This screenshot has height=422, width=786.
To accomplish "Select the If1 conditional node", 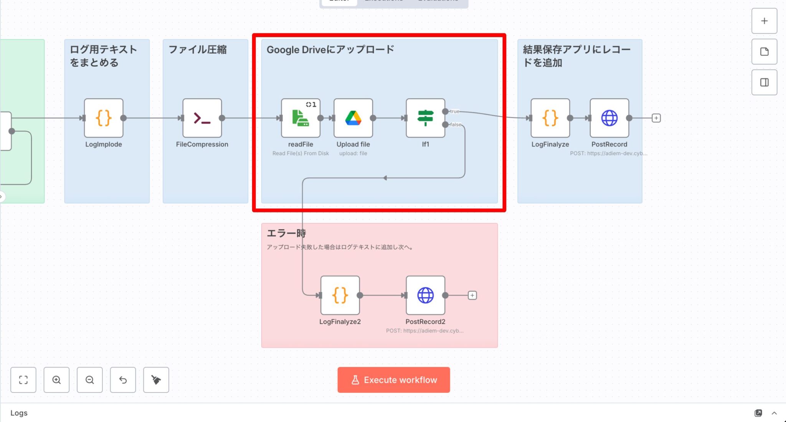I will pos(425,118).
